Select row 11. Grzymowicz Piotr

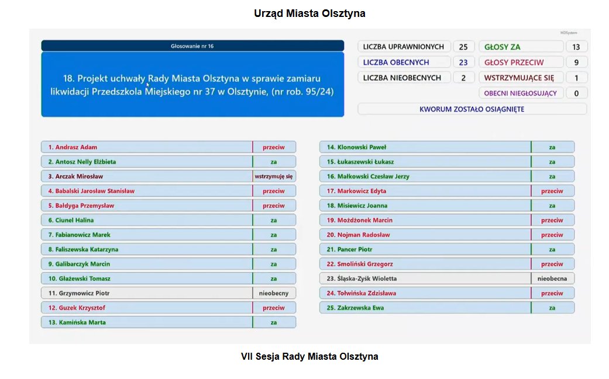pyautogui.click(x=168, y=293)
